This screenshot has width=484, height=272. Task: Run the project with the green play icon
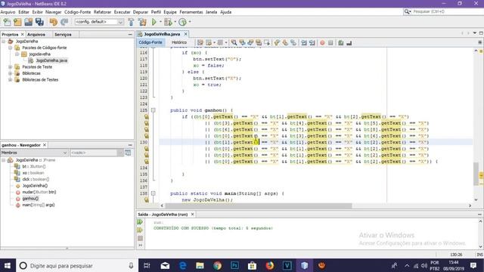pyautogui.click(x=154, y=22)
